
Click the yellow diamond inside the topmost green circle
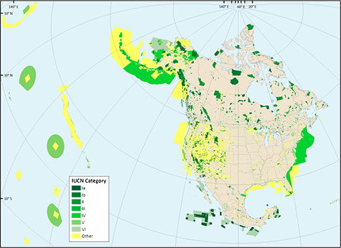point(27,79)
